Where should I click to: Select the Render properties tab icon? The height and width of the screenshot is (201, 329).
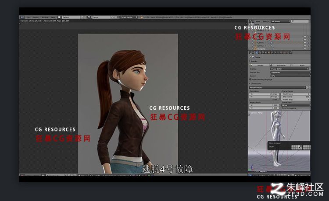click(x=257, y=52)
